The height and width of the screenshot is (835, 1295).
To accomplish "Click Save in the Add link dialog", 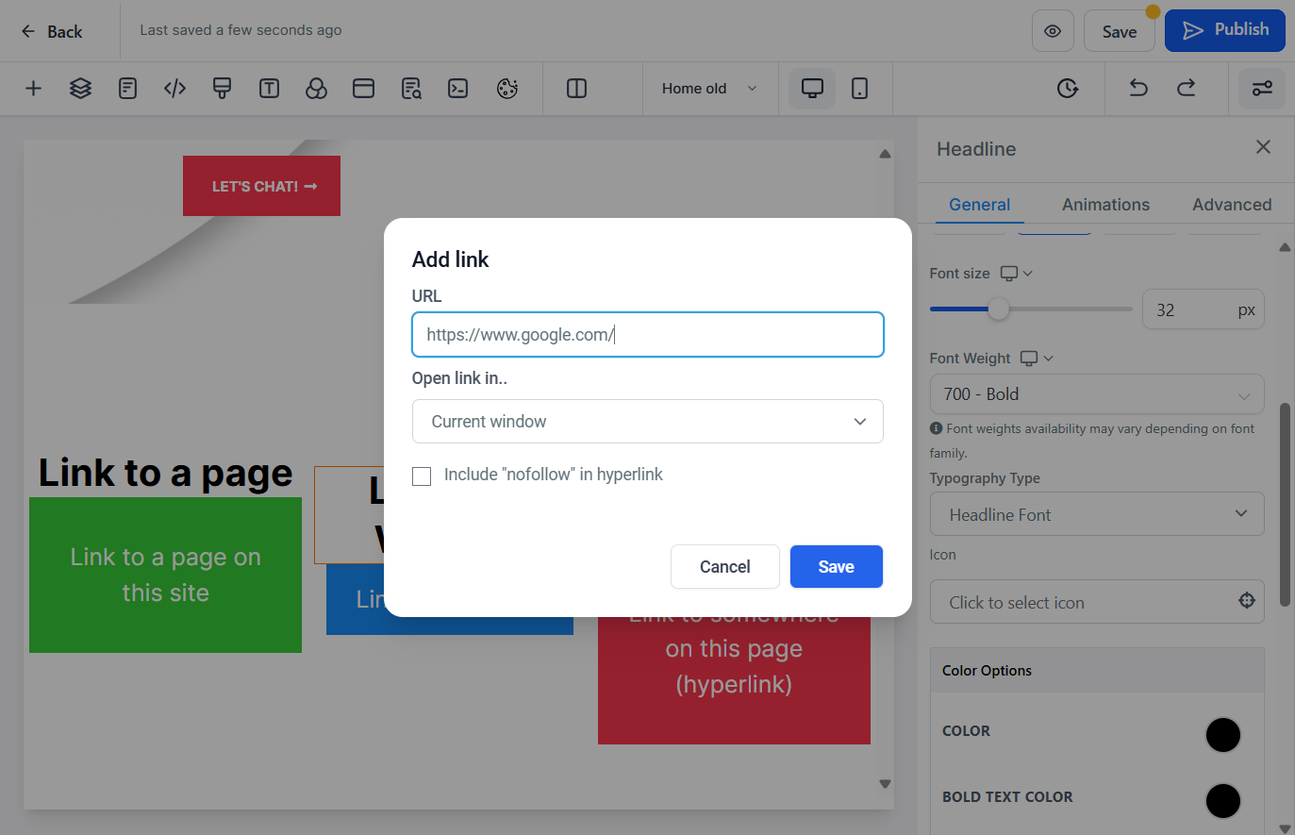I will point(837,566).
